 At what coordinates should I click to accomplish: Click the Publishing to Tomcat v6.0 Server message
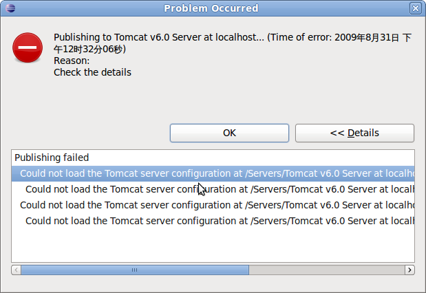[233, 43]
